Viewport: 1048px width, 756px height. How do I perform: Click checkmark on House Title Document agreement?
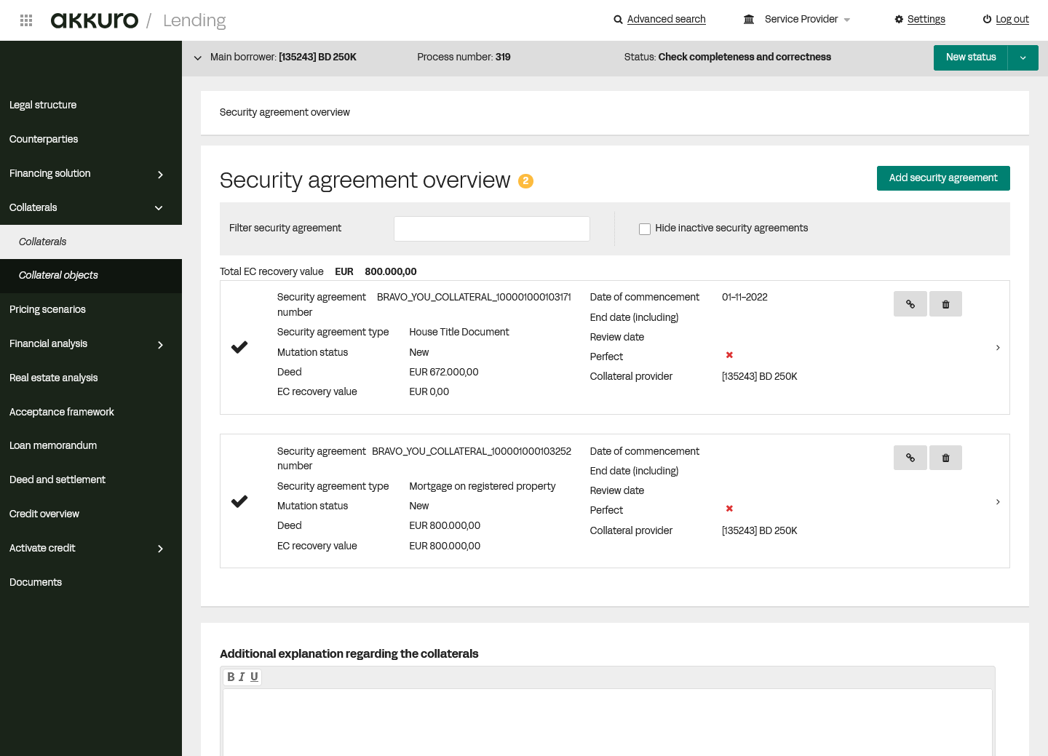coord(239,348)
